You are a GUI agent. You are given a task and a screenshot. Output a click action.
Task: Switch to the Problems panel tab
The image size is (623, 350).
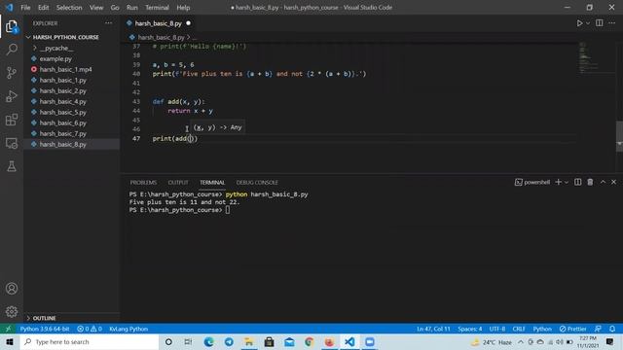coord(143,183)
